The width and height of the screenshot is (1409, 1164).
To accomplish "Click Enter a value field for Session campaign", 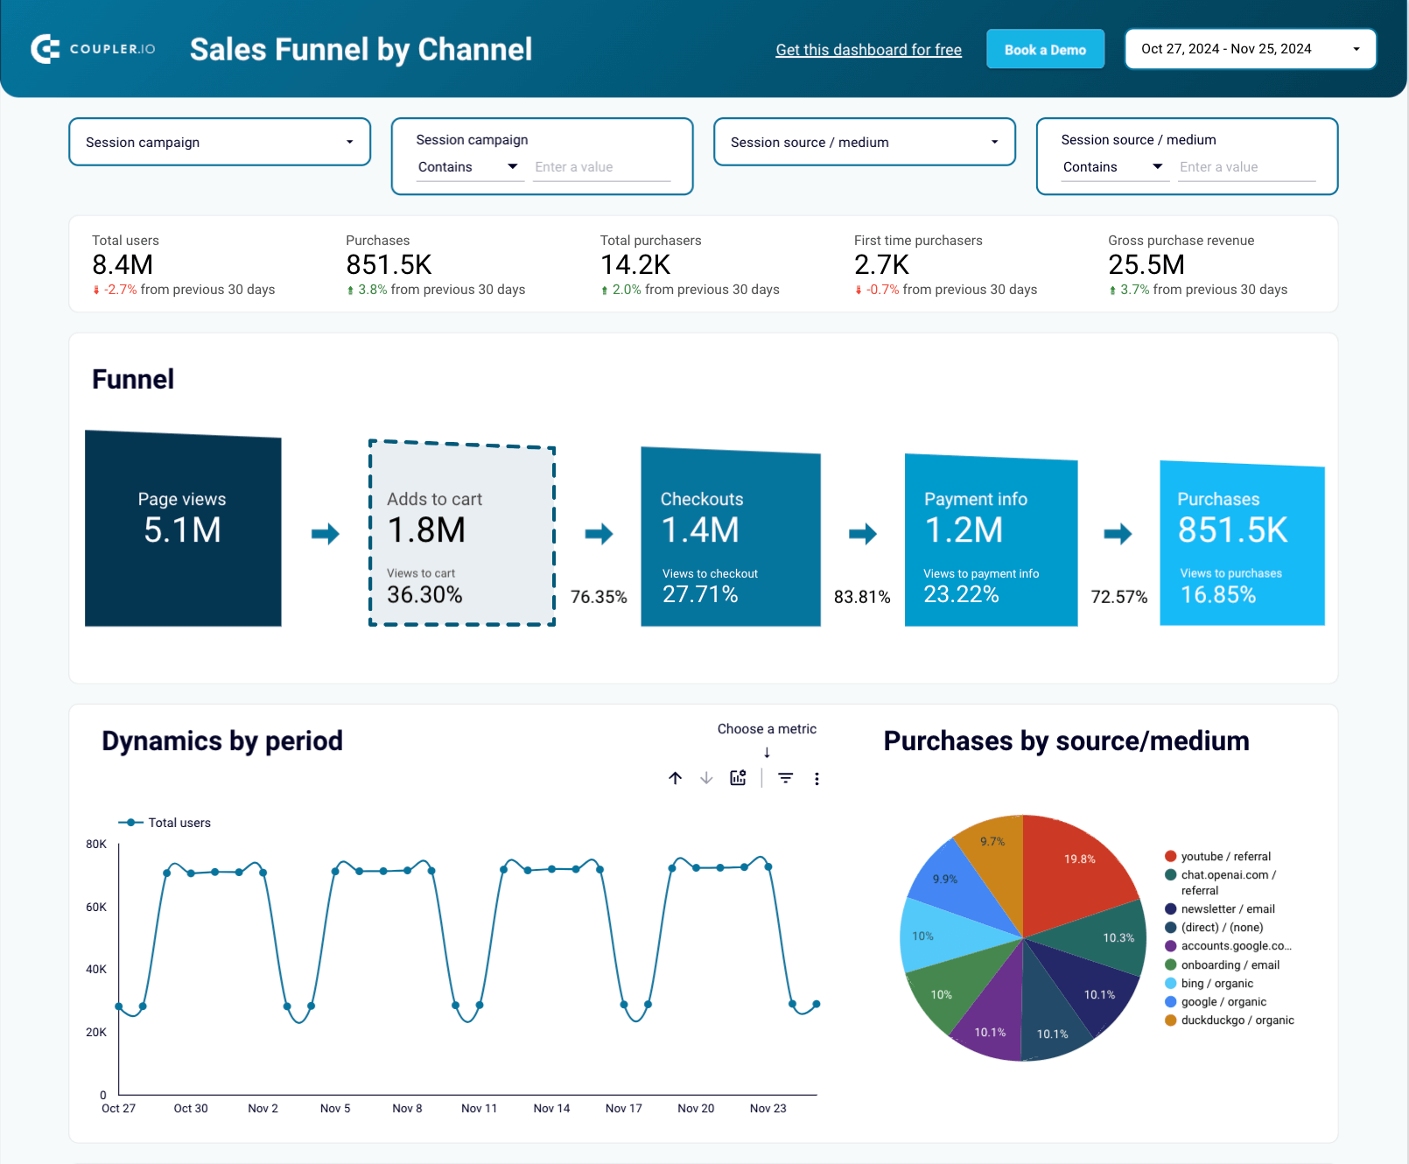I will 602,167.
